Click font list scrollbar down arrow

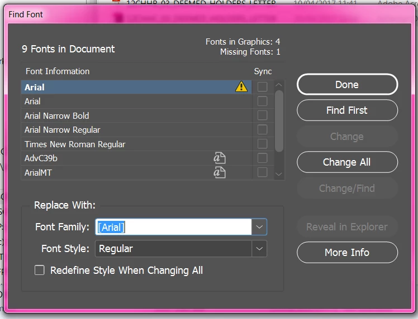coord(279,175)
